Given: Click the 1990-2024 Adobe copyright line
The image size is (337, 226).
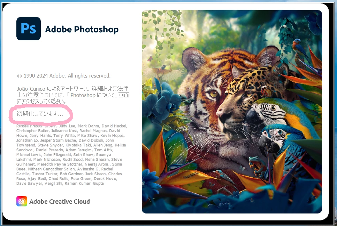Looking at the screenshot, I should tap(64, 76).
